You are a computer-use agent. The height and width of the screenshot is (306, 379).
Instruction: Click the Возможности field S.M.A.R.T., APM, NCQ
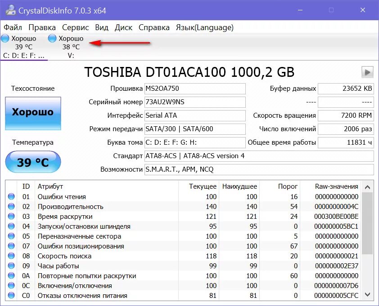click(x=259, y=170)
